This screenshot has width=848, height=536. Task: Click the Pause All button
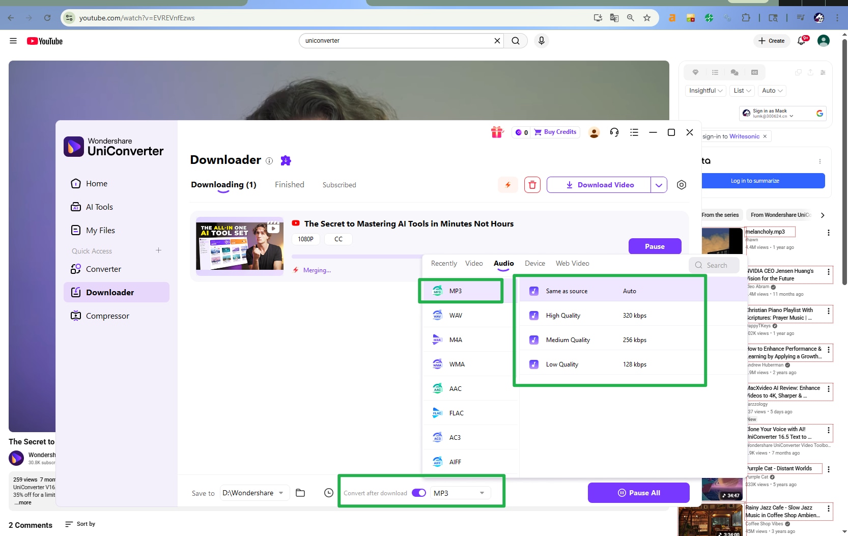tap(639, 493)
